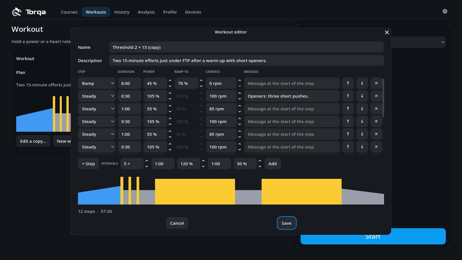Edit the Ramp step duration 8:00

(x=129, y=83)
